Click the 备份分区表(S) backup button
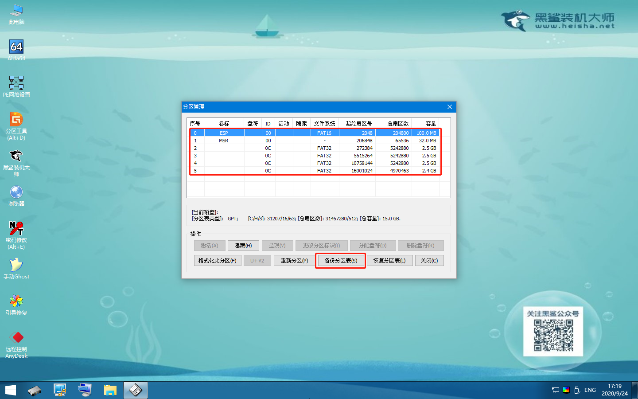The height and width of the screenshot is (399, 638). tap(340, 260)
